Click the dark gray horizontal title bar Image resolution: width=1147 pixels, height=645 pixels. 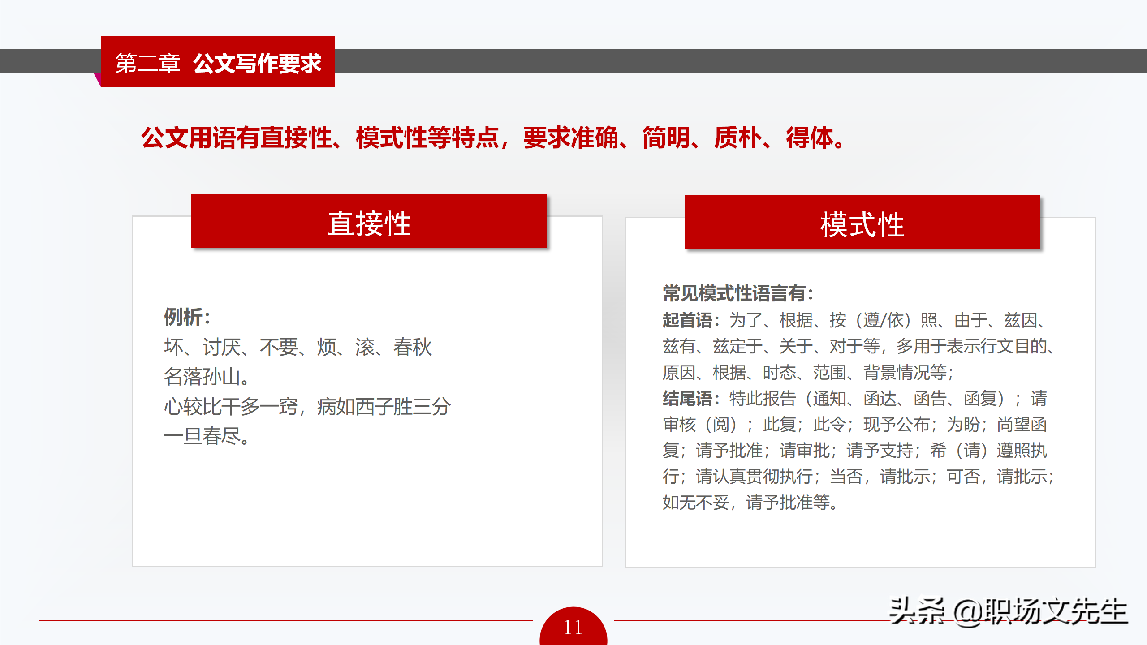717,61
